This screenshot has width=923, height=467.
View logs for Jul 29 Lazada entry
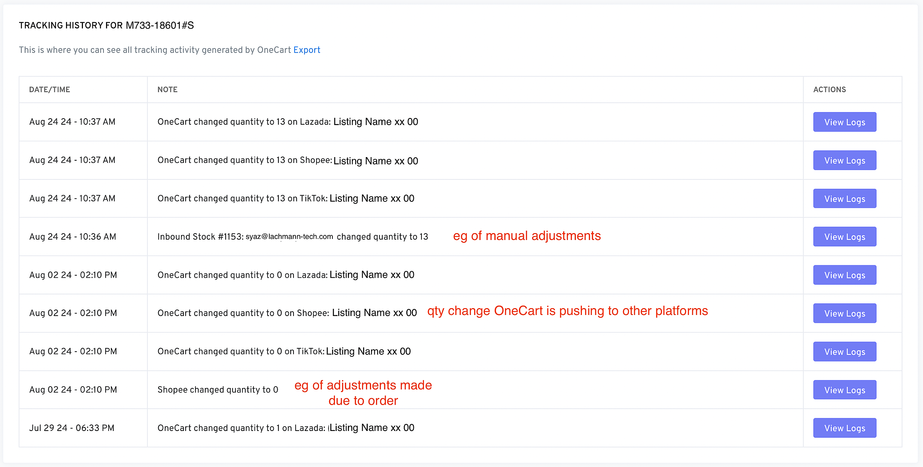pyautogui.click(x=844, y=428)
